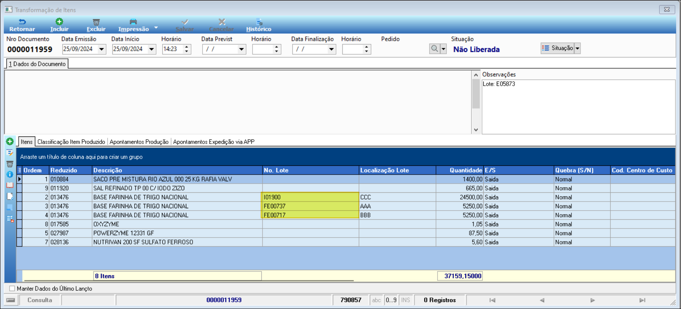Sort by the Localização Lote column header
The image size is (681, 309).
point(397,170)
